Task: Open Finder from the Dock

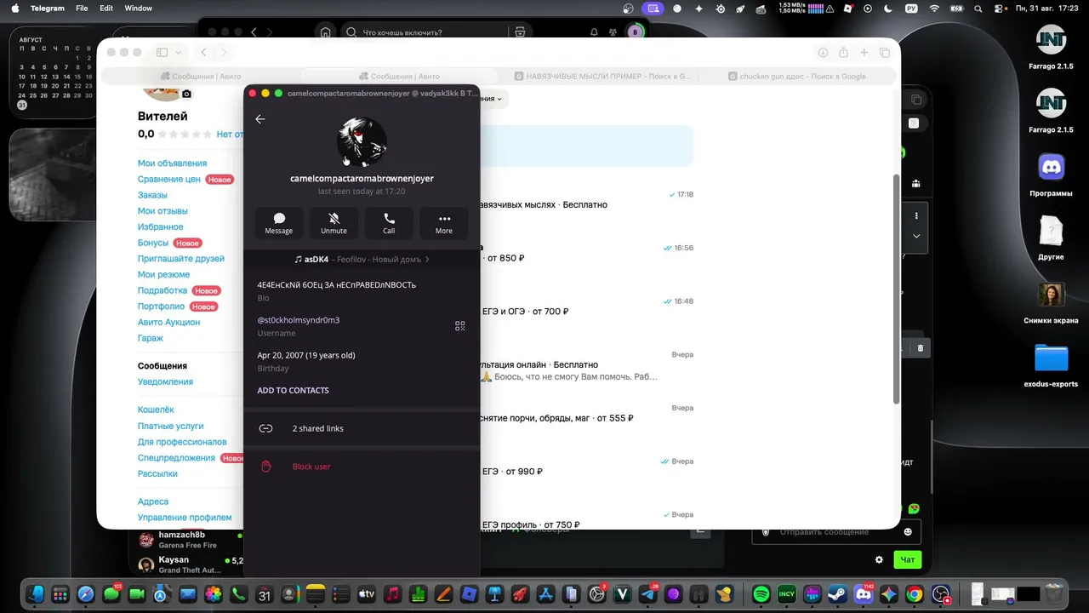Action: point(35,594)
